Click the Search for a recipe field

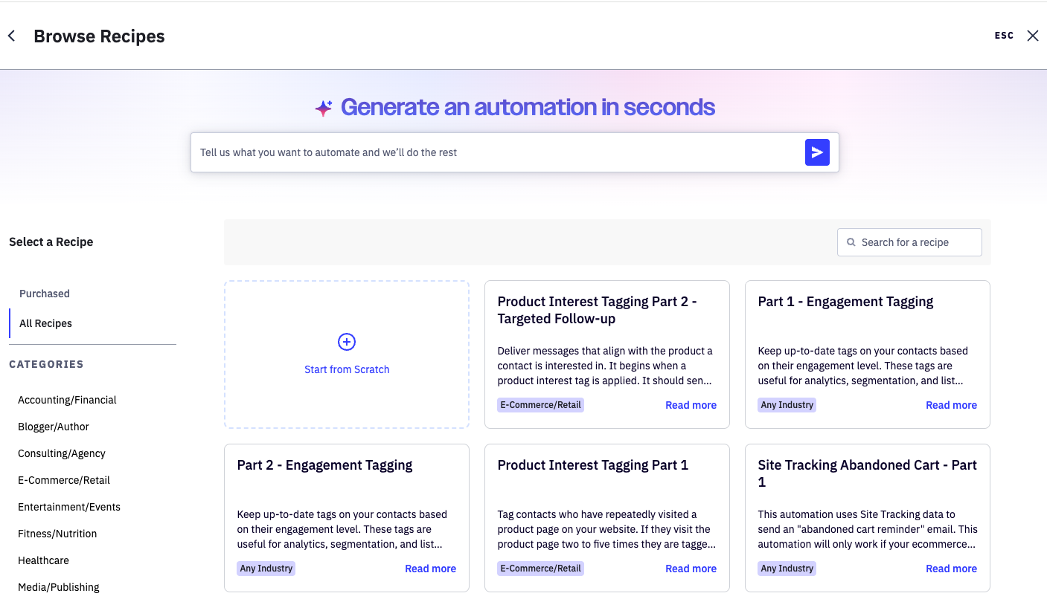point(908,242)
